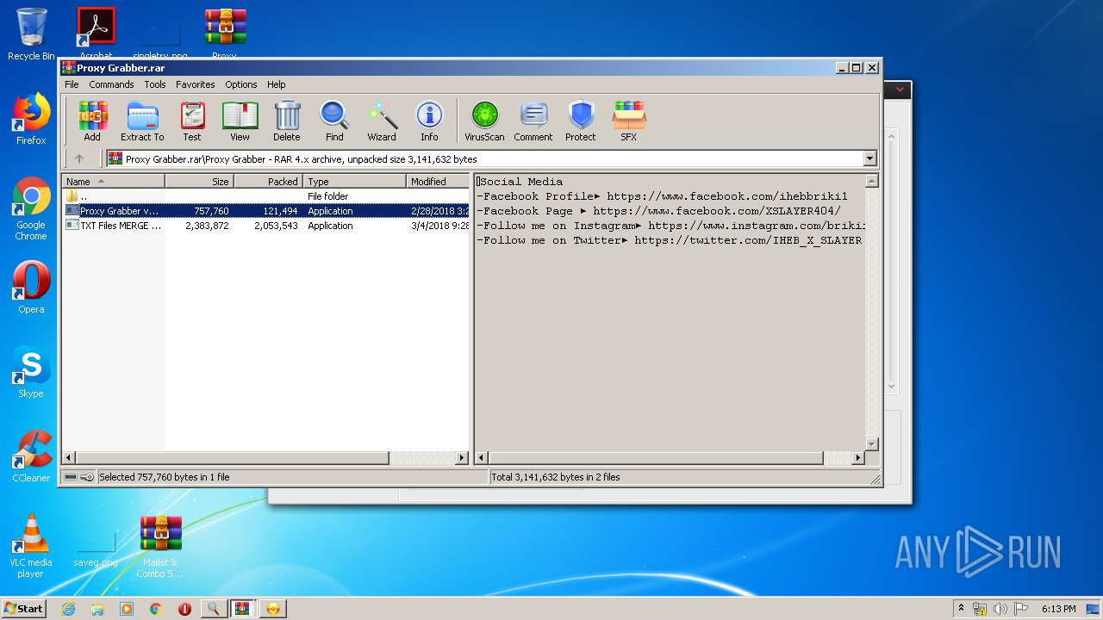1103x620 pixels.
Task: Go up one folder level arrow
Action: [x=79, y=158]
